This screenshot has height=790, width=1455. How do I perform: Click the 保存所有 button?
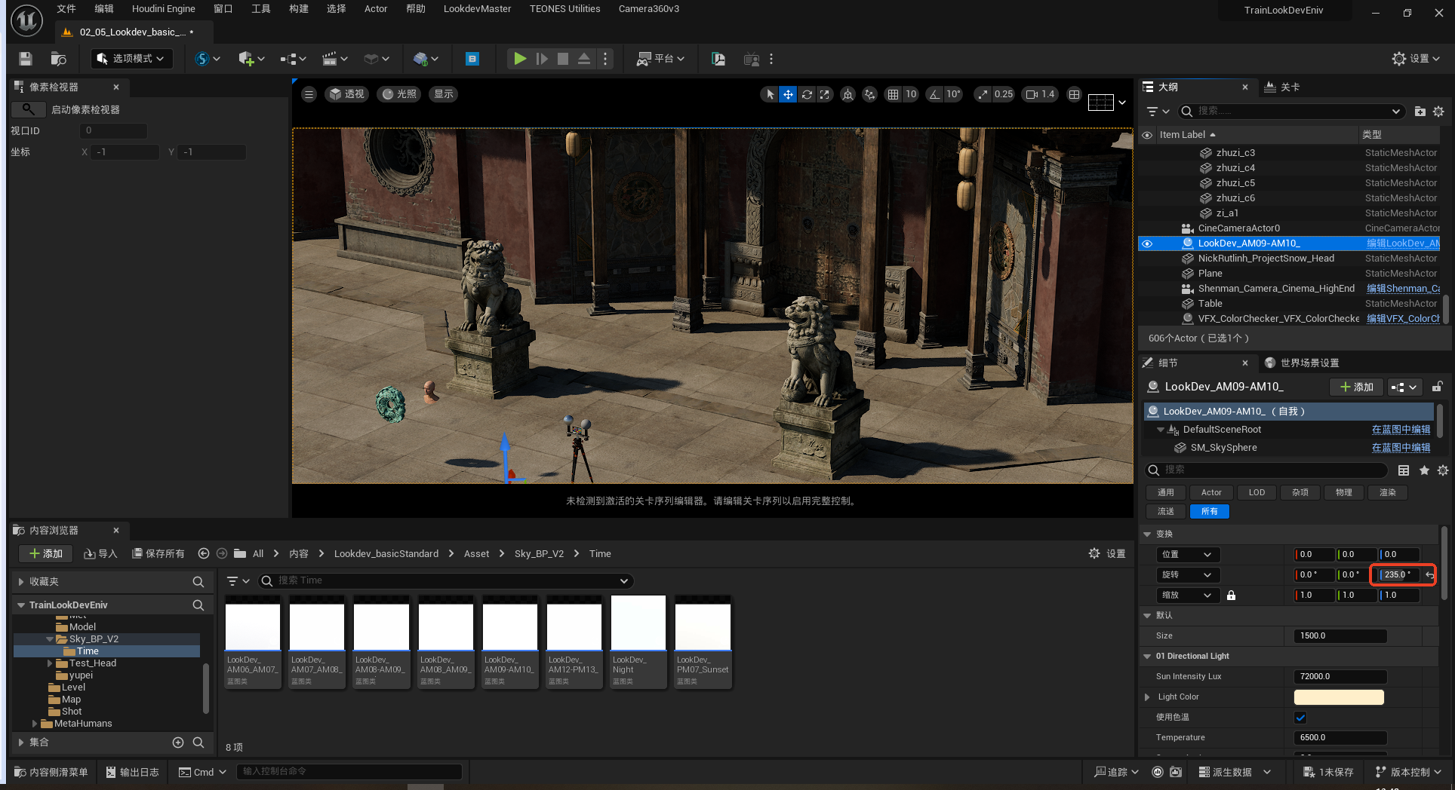pyautogui.click(x=158, y=553)
